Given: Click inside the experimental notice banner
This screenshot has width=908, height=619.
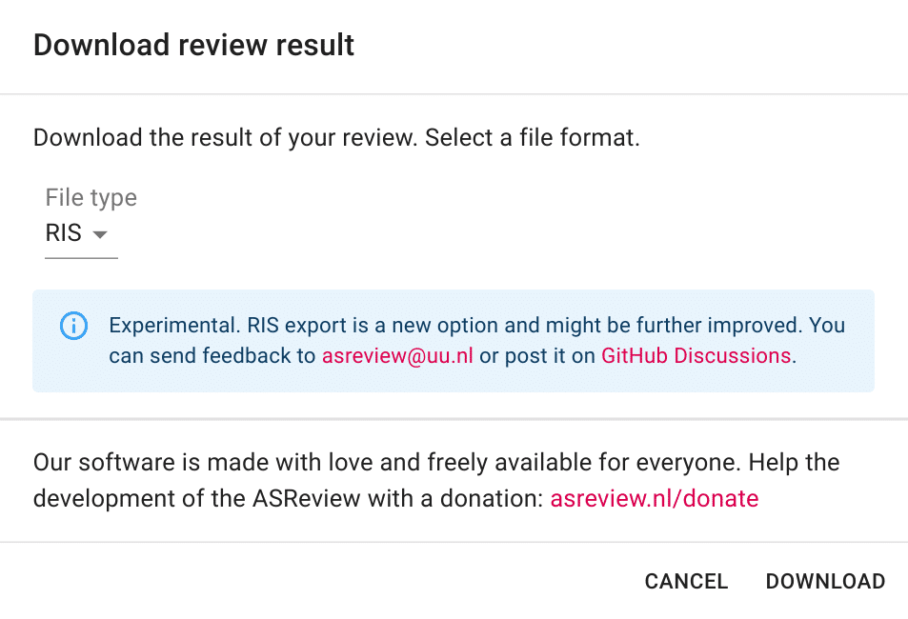Looking at the screenshot, I should [x=454, y=340].
